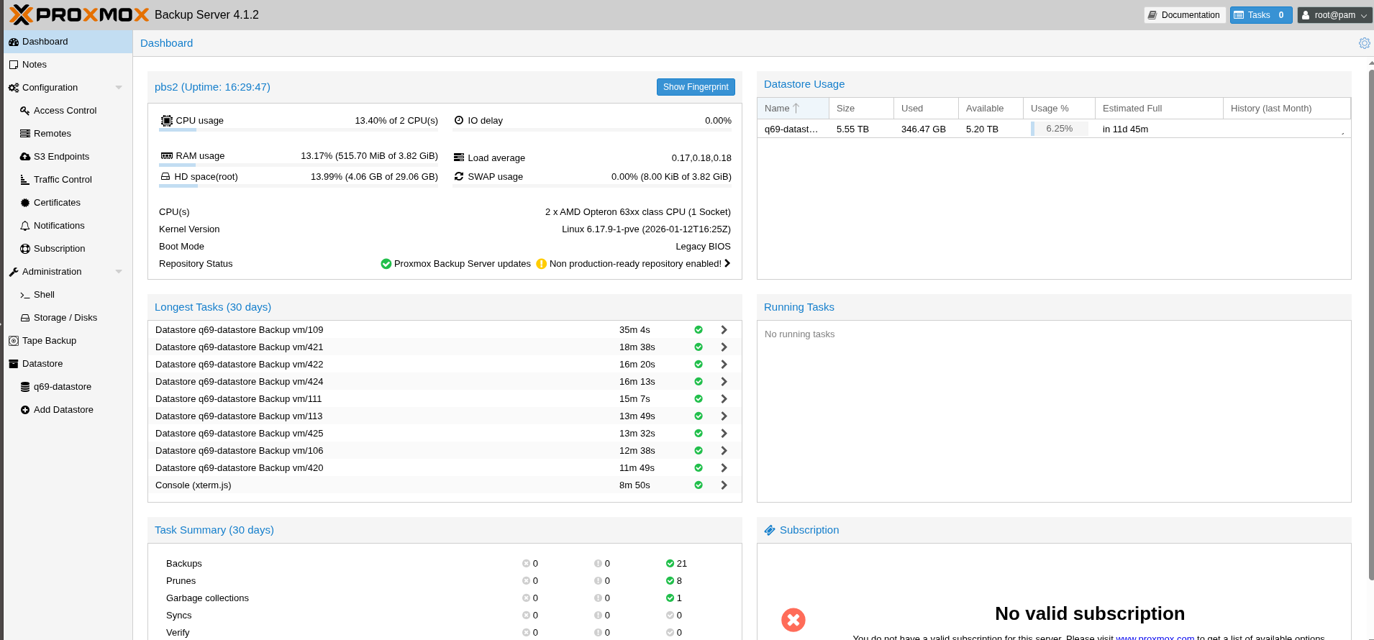Image resolution: width=1374 pixels, height=640 pixels.
Task: Open the root@pam user dropdown
Action: coord(1334,15)
